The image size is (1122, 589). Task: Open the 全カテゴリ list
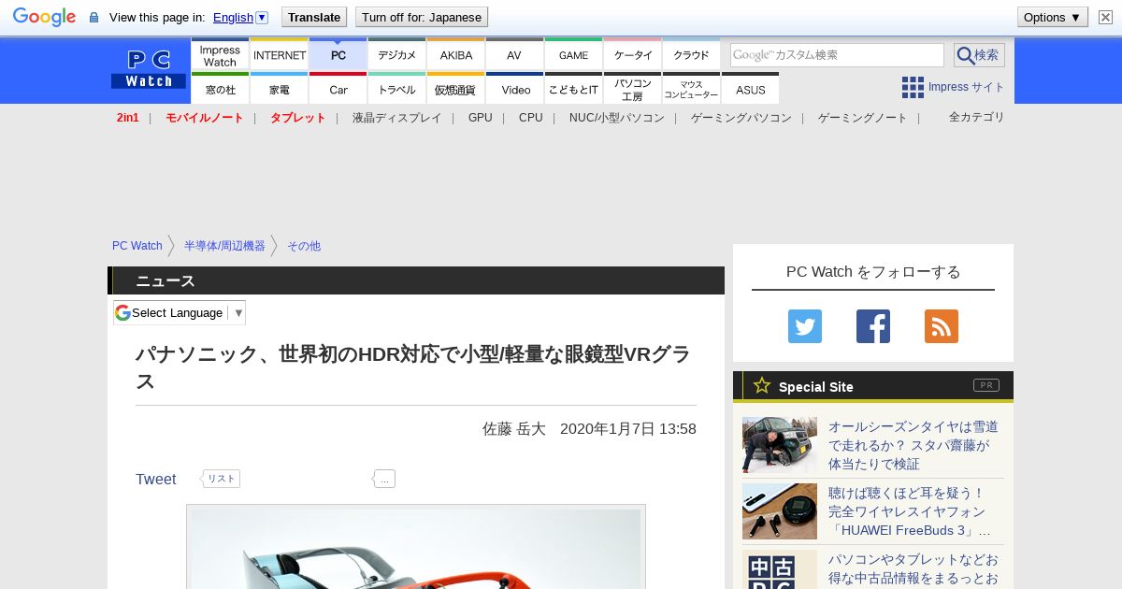[x=976, y=117]
